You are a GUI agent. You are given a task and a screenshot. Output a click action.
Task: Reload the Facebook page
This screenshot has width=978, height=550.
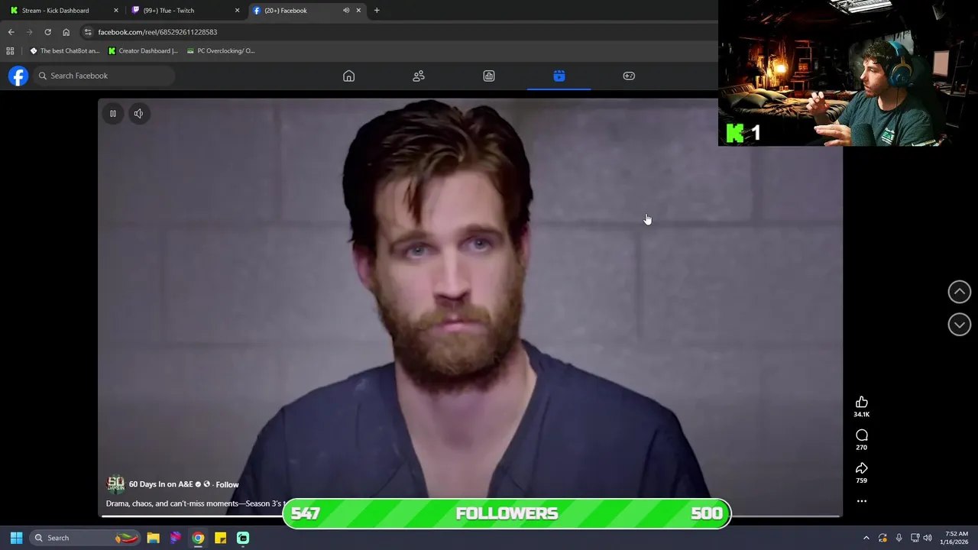pos(47,32)
